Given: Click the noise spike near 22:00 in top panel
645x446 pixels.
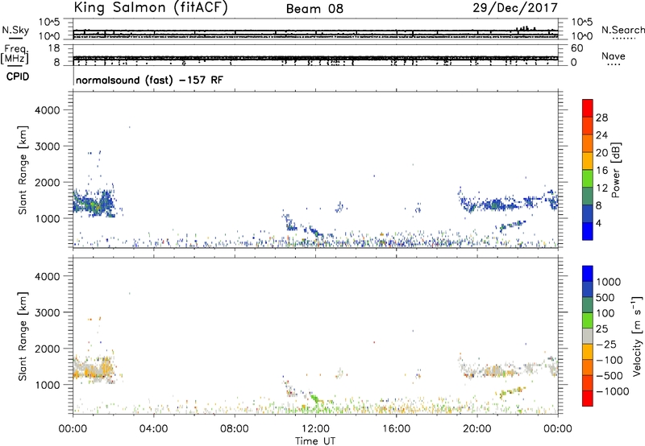Looking at the screenshot, I should point(526,29).
